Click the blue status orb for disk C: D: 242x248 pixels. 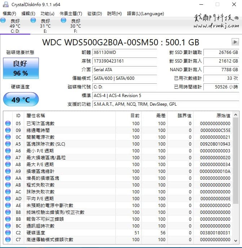pyautogui.click(x=3, y=20)
